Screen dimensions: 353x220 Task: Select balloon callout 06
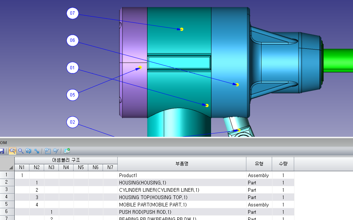[72, 41]
